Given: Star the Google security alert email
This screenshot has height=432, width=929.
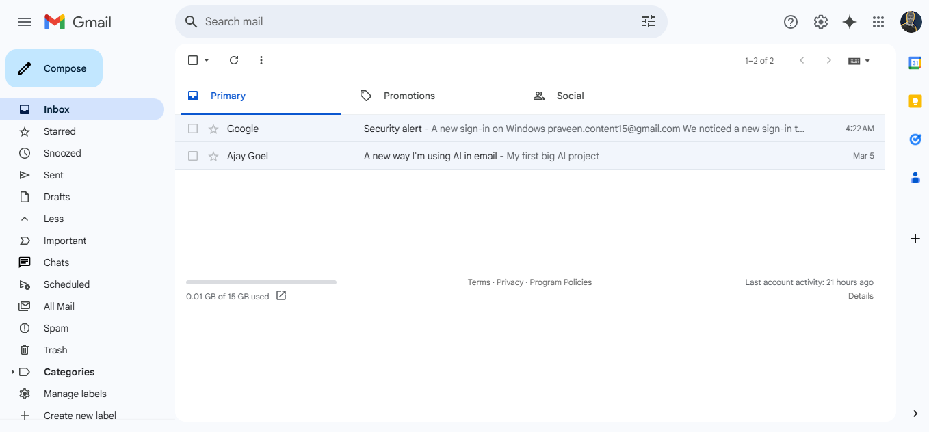Looking at the screenshot, I should [x=213, y=129].
